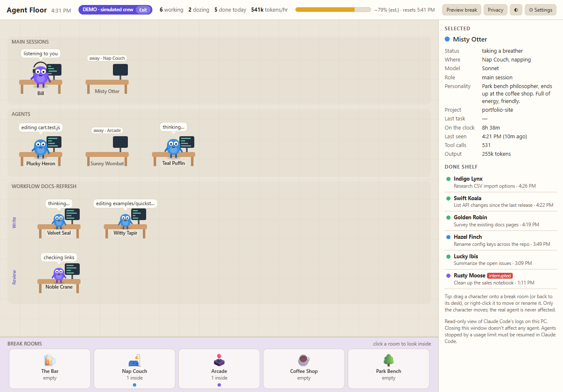The width and height of the screenshot is (563, 392).
Task: Open The Bar break room
Action: tap(50, 369)
